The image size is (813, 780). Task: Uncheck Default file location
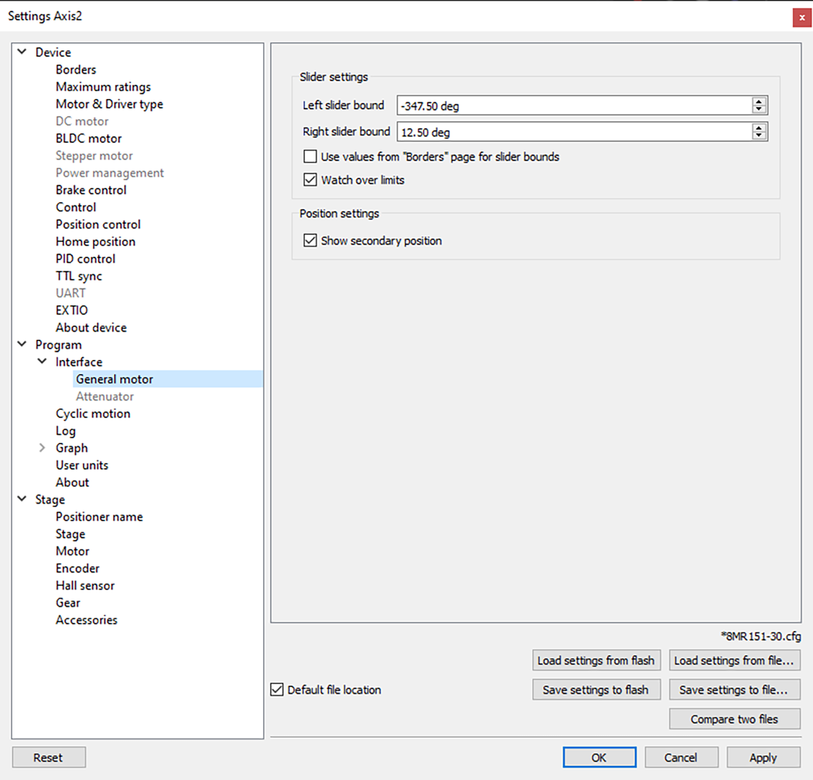click(x=277, y=690)
